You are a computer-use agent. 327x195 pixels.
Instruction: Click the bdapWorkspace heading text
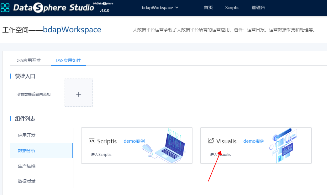[72, 29]
